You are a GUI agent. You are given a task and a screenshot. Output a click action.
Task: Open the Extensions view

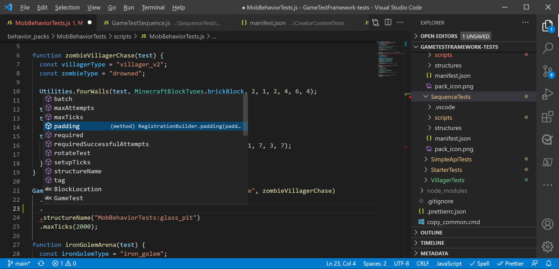tap(548, 117)
